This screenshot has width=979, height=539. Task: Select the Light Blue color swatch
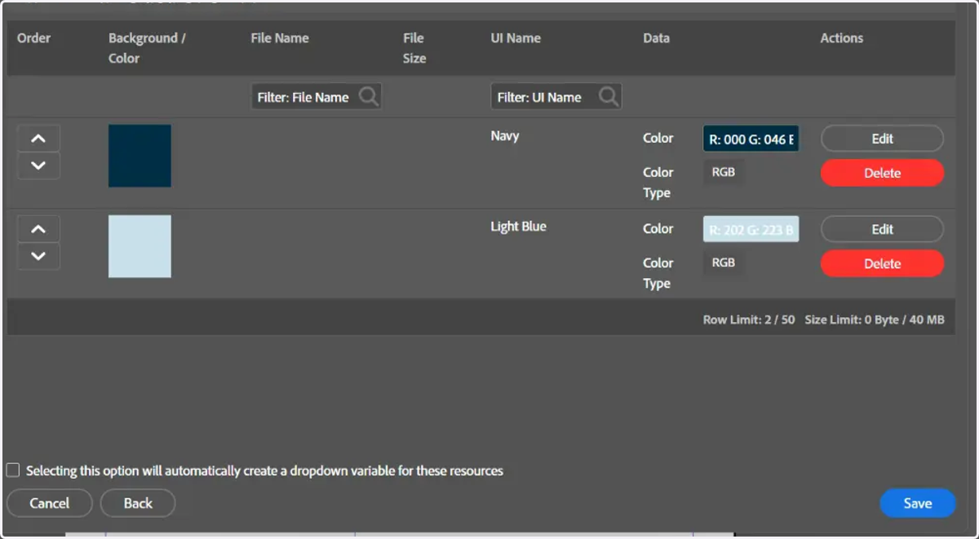140,246
